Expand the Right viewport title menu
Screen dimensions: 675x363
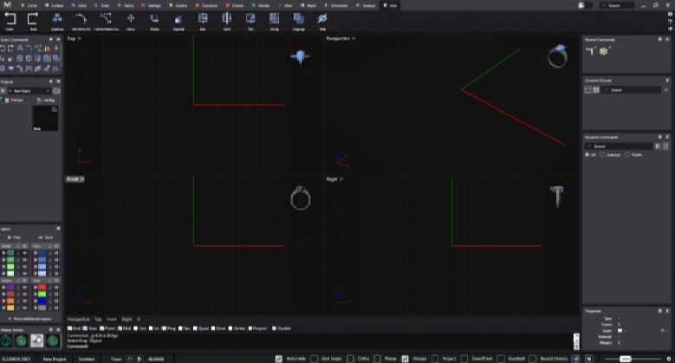[x=334, y=179]
